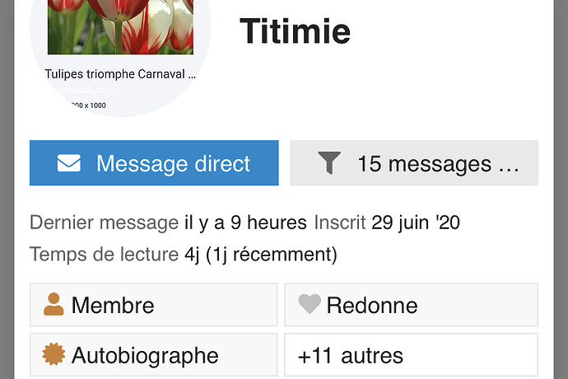Click the funnel filter icon
Image resolution: width=568 pixels, height=379 pixels.
click(329, 163)
